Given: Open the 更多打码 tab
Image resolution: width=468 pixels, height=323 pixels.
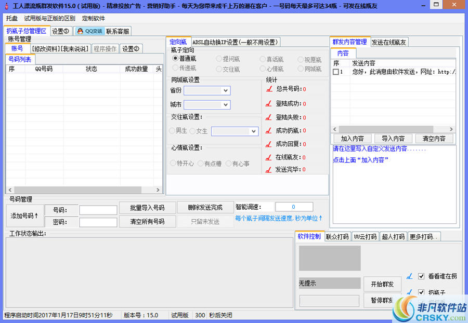Looking at the screenshot, I should click(423, 237).
